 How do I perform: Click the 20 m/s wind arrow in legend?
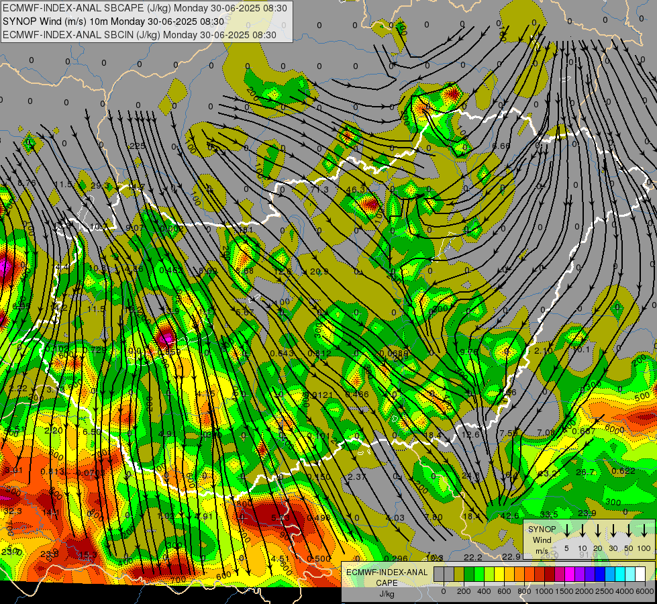point(598,530)
